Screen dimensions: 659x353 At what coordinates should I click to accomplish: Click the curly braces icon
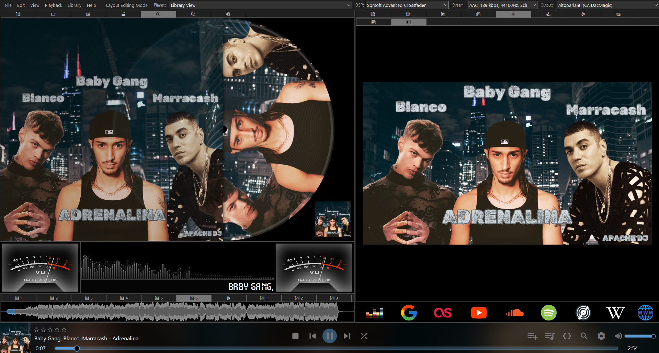(x=567, y=336)
